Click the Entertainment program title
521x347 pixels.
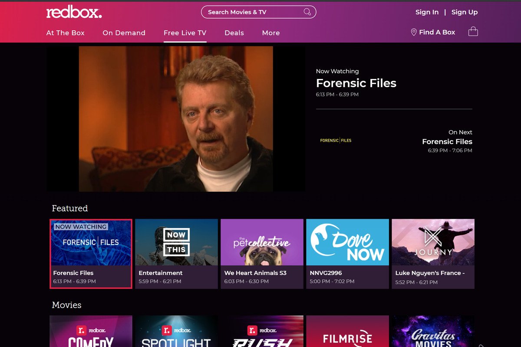point(161,273)
